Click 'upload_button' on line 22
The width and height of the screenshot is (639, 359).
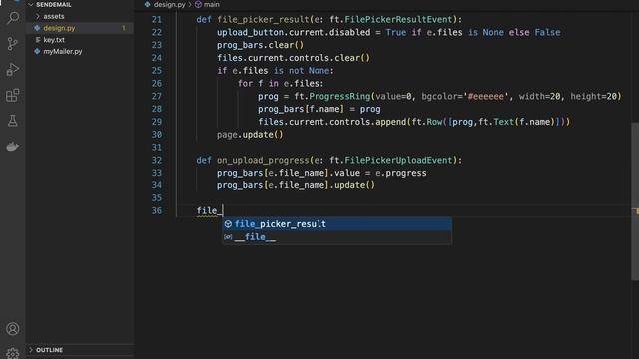tap(250, 32)
